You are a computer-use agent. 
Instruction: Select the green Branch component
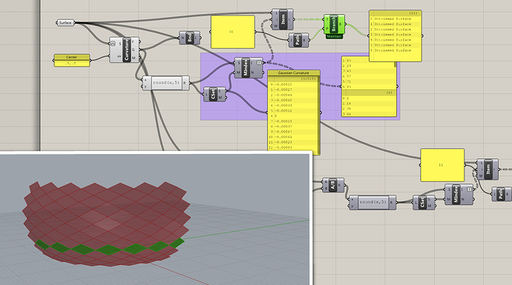point(334,24)
